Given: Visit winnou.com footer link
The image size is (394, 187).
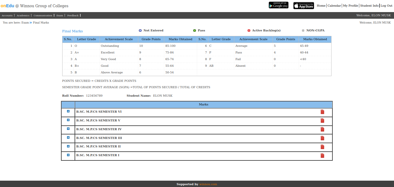Looking at the screenshot, I should click(x=208, y=184).
